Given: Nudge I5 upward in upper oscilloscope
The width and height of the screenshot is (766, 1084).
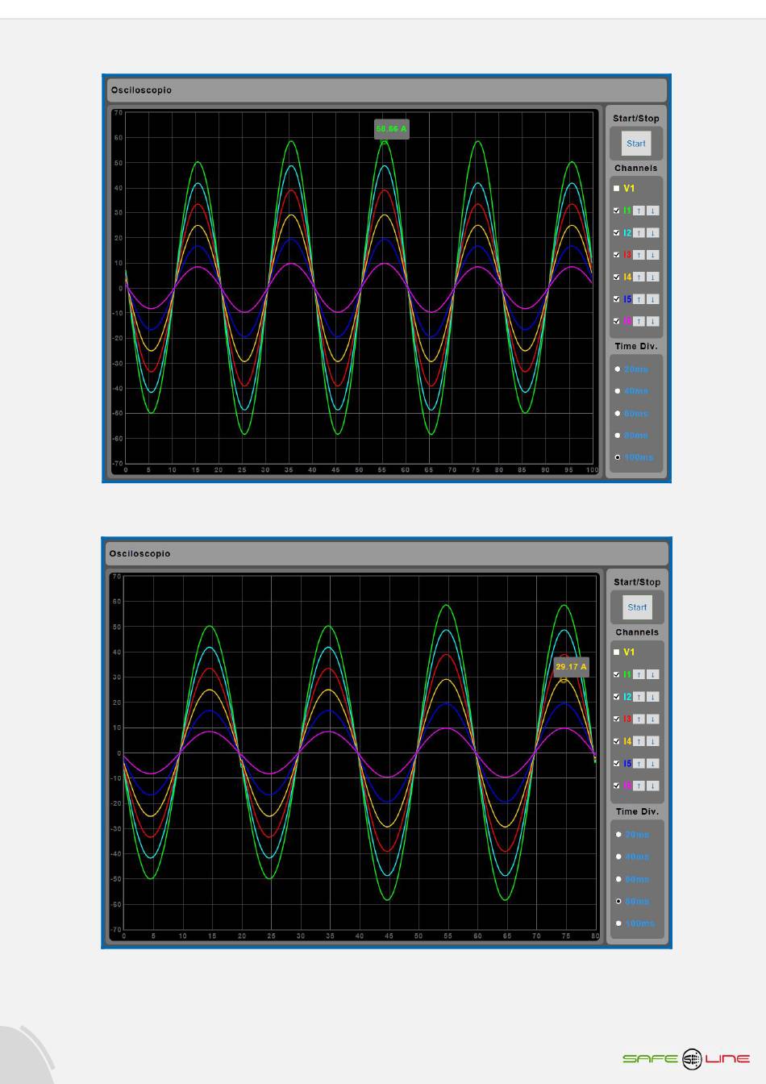Looking at the screenshot, I should [639, 299].
